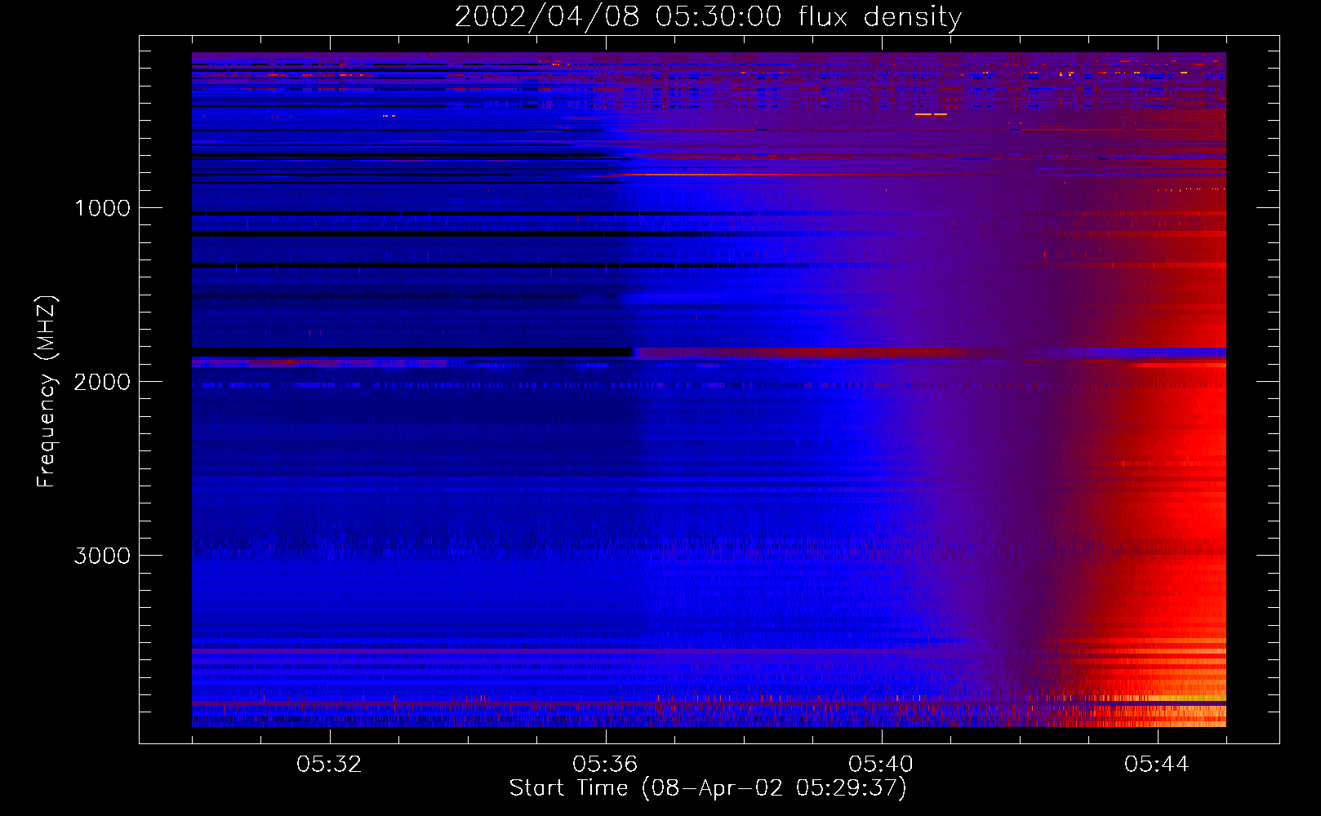Screen dimensions: 1321x816
Task: Select the 1000 frequency tick label
Action: [102, 208]
